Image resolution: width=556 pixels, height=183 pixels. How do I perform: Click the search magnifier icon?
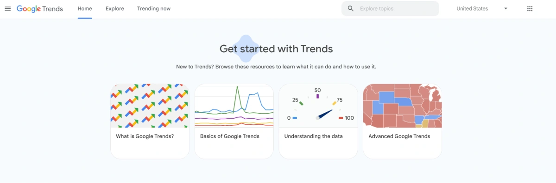[351, 8]
